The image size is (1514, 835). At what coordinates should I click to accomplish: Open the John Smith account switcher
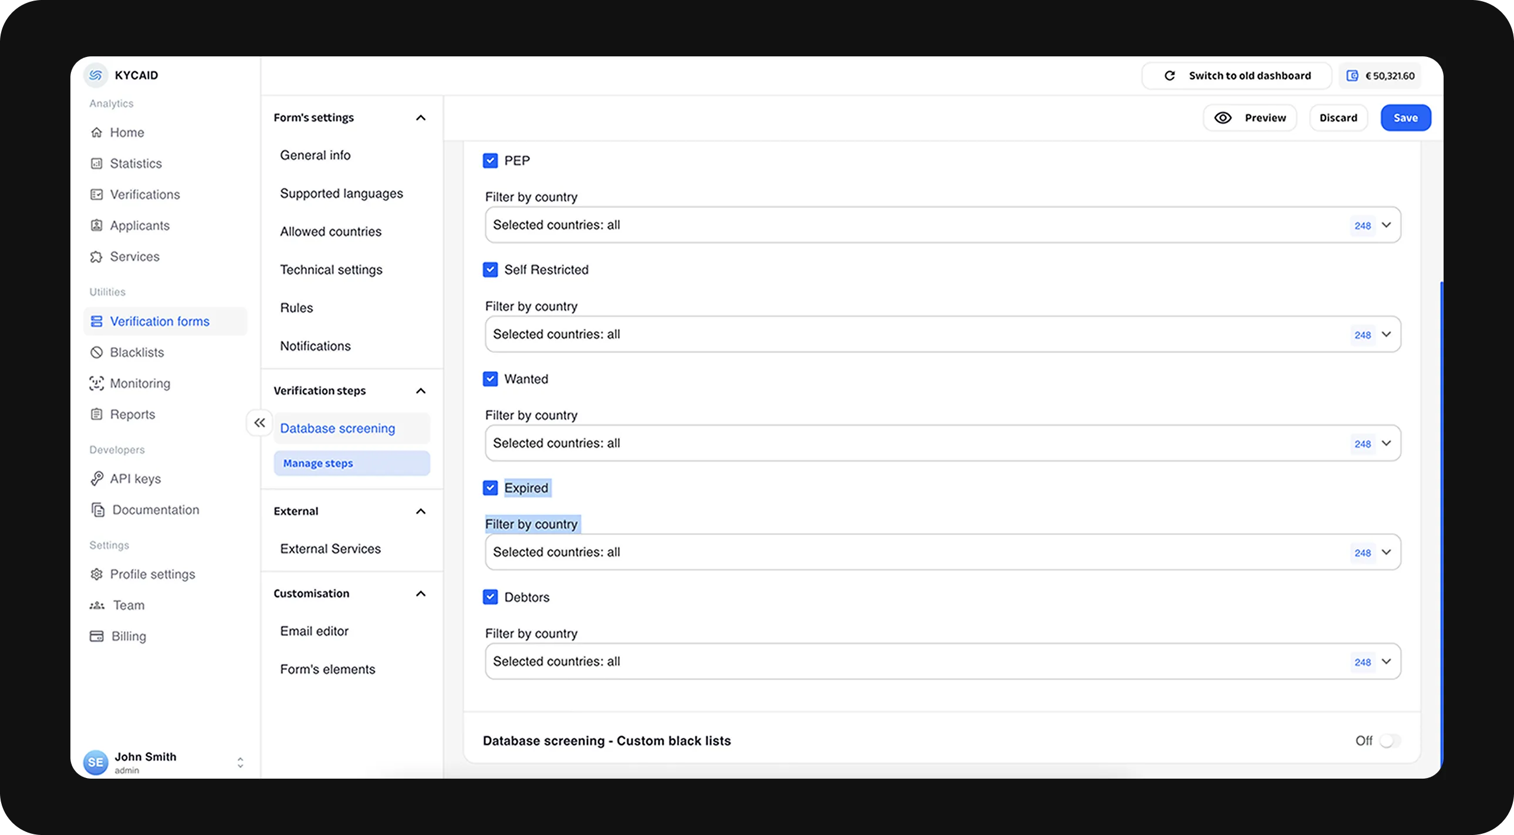pyautogui.click(x=241, y=763)
